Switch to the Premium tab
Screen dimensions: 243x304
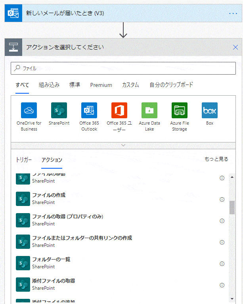click(x=101, y=85)
